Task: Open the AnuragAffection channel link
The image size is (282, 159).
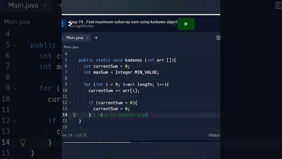Action: pyautogui.click(x=82, y=26)
